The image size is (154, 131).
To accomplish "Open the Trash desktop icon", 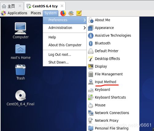I will coord(20,69).
